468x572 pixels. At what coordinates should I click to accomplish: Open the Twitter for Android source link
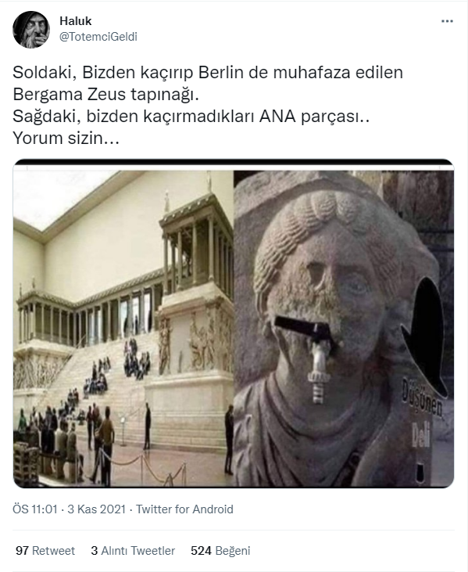coord(184,509)
